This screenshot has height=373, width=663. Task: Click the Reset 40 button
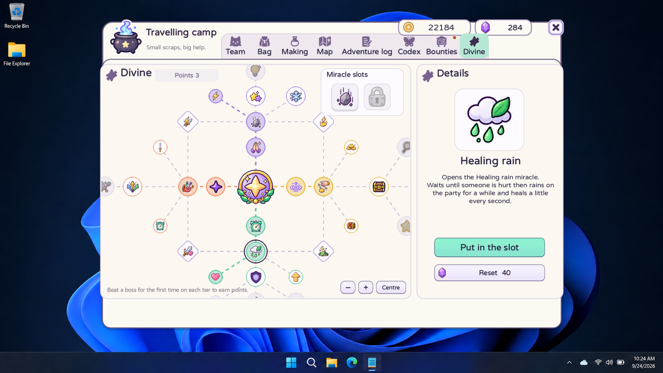coord(489,273)
